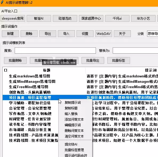Focus the 替换为 replace input field
The height and width of the screenshot is (157, 158).
click(135, 50)
